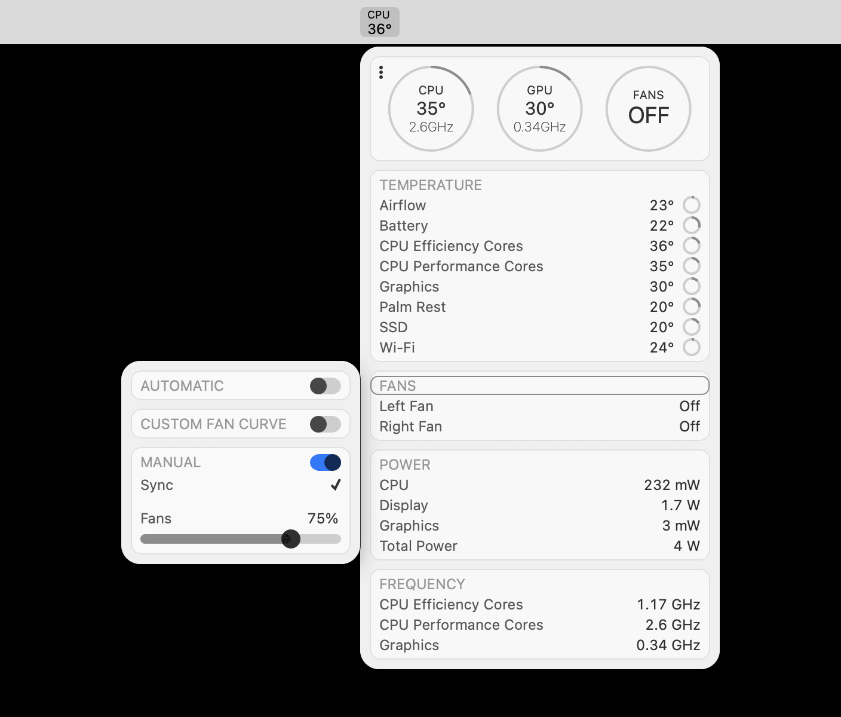Click the Battery temperature ring indicator
This screenshot has width=841, height=717.
pyautogui.click(x=692, y=225)
